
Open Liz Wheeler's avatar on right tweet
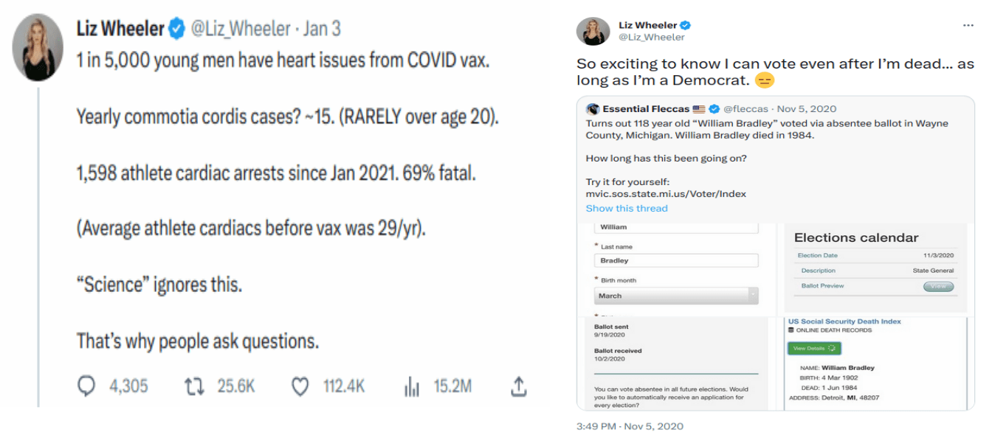pos(593,31)
